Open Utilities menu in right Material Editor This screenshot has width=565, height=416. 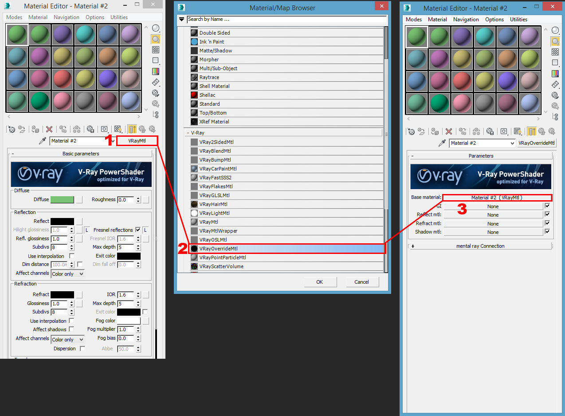tap(518, 20)
